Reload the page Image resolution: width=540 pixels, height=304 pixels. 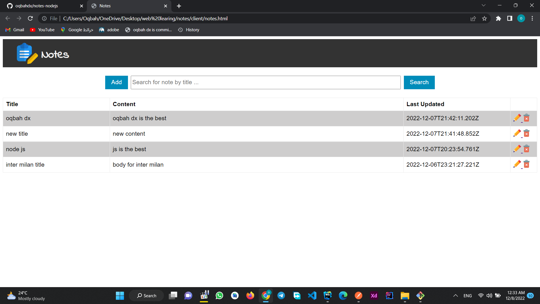tap(30, 18)
